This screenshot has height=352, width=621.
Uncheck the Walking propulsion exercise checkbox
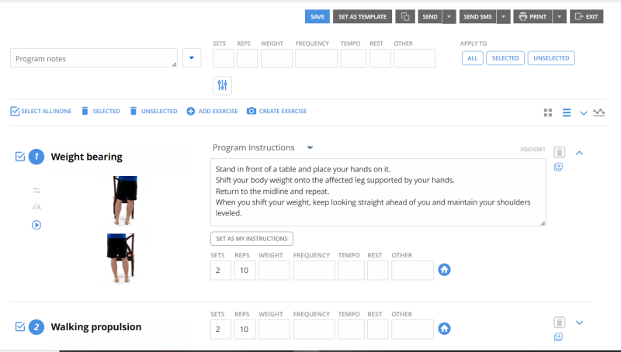[20, 326]
